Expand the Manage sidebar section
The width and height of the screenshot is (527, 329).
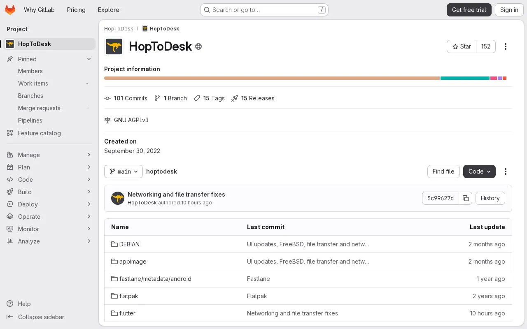click(x=49, y=155)
